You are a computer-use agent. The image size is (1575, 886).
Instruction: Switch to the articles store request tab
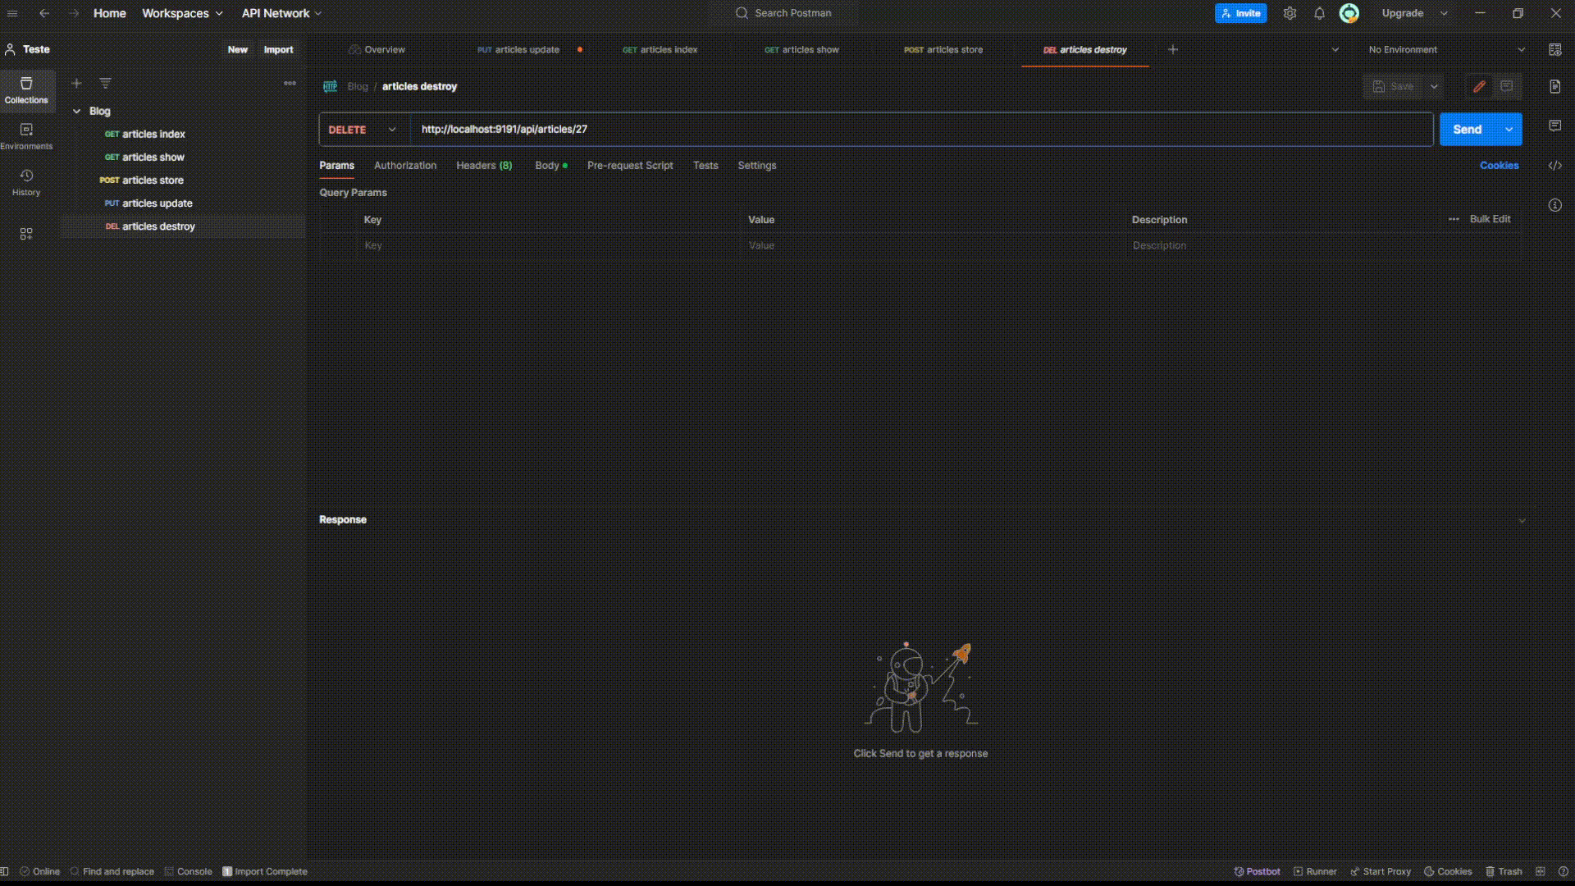click(x=943, y=49)
